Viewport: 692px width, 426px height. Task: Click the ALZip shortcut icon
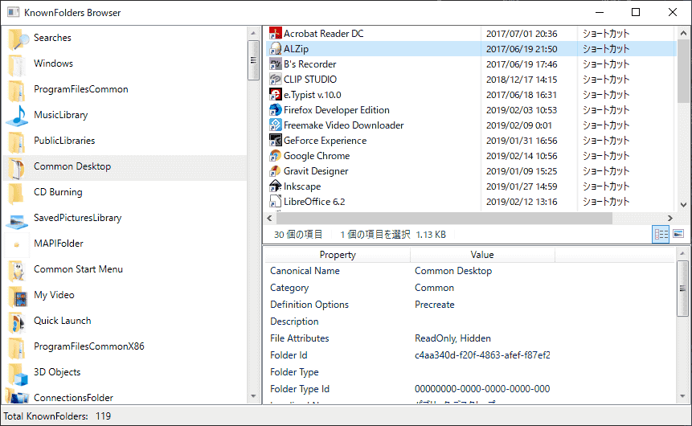pyautogui.click(x=276, y=49)
